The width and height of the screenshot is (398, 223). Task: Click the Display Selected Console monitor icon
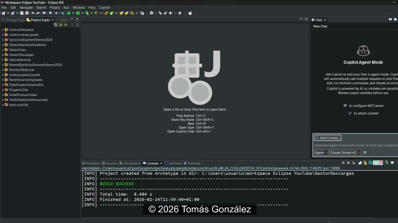point(392,163)
